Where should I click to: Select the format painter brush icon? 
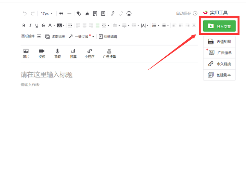87,13
